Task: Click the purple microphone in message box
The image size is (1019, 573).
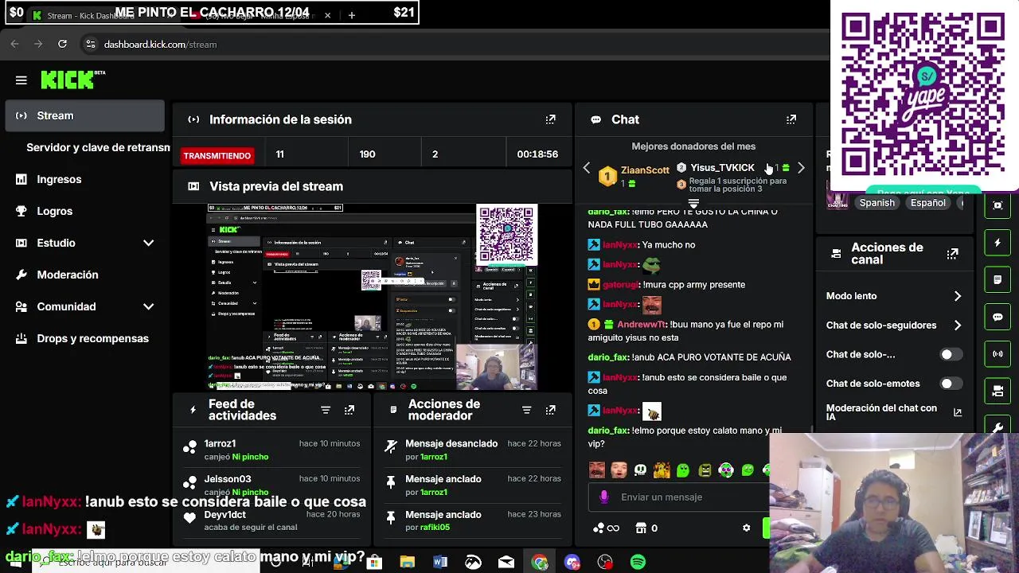Action: pyautogui.click(x=604, y=497)
